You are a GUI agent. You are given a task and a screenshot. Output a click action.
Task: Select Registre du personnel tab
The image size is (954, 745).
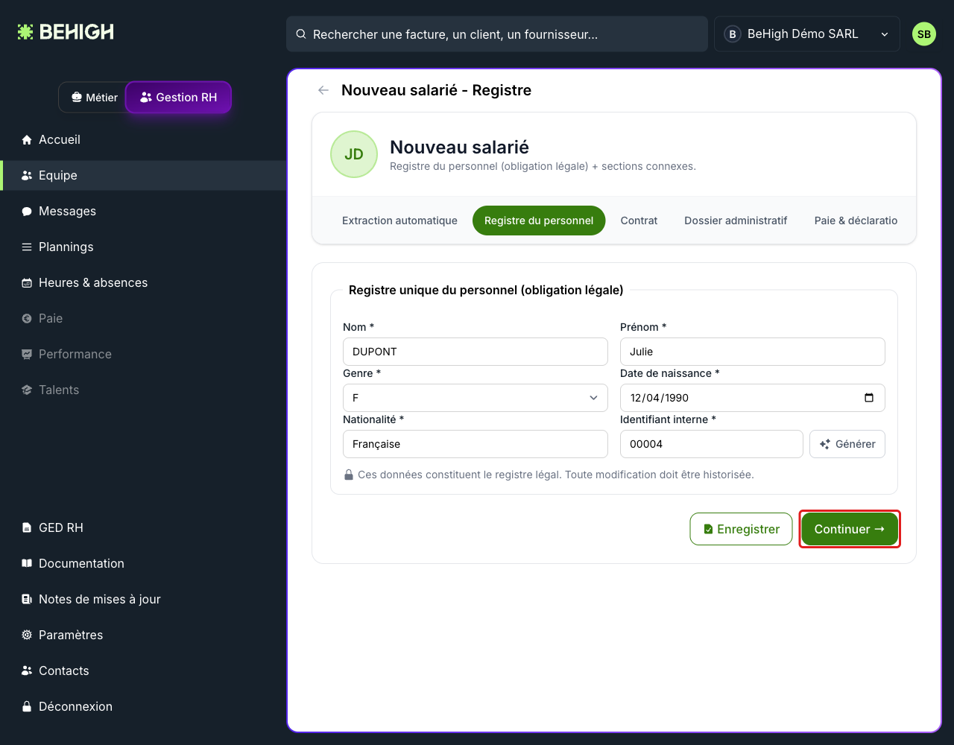tap(539, 221)
